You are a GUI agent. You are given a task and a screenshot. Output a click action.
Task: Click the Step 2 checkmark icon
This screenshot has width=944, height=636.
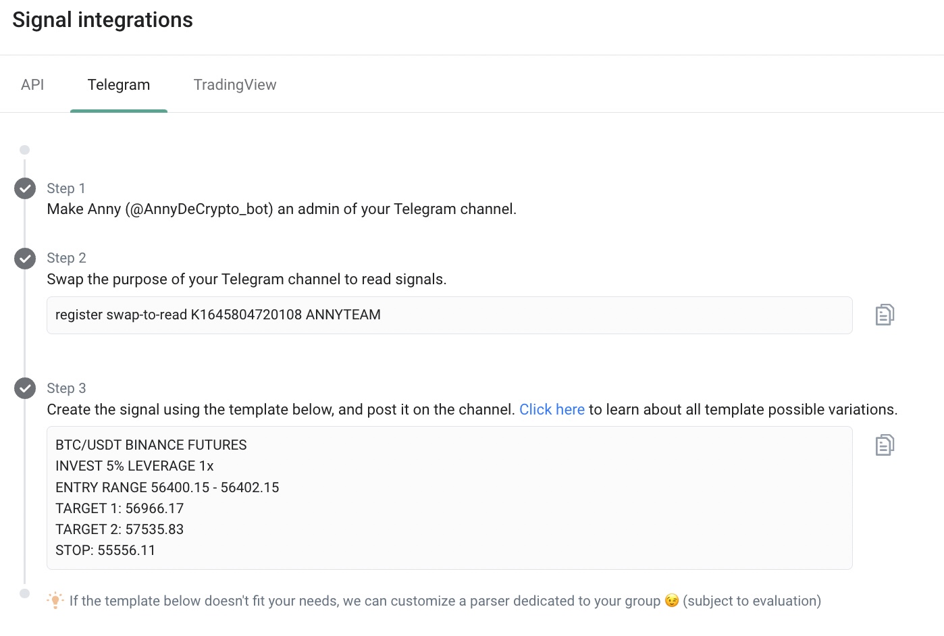pyautogui.click(x=25, y=258)
